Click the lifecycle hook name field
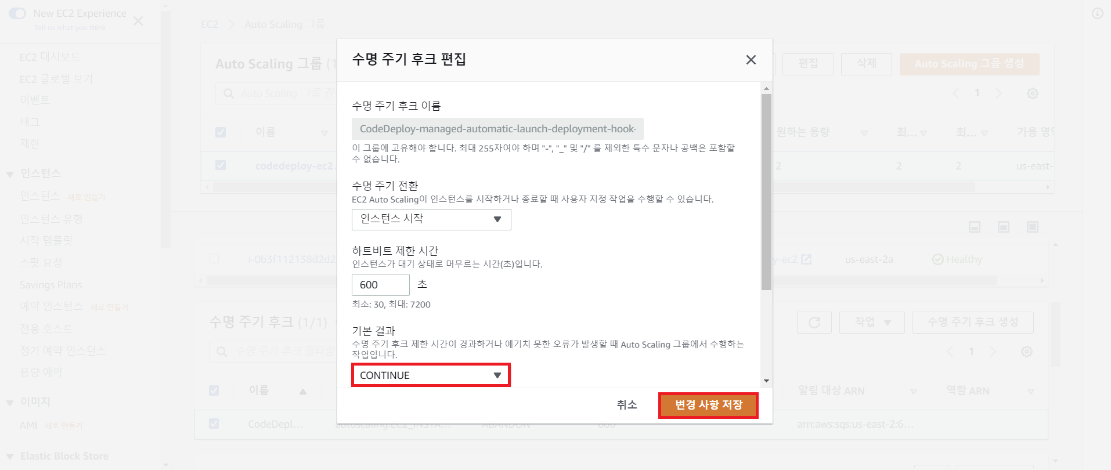 click(497, 129)
